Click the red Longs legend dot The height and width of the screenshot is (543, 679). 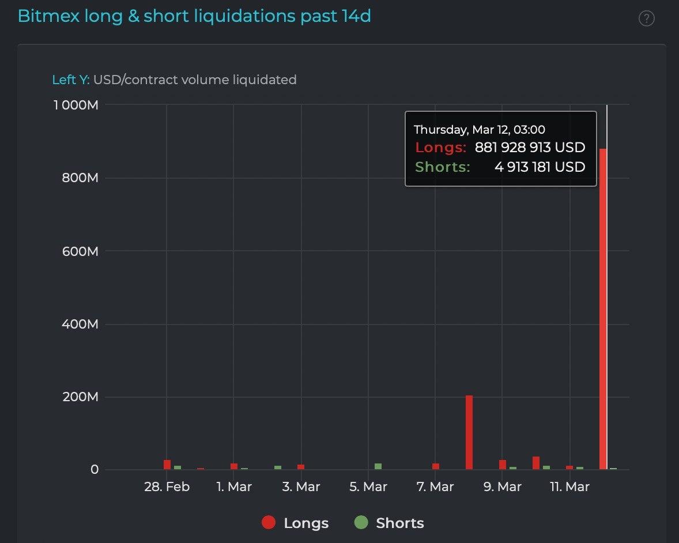click(x=268, y=523)
